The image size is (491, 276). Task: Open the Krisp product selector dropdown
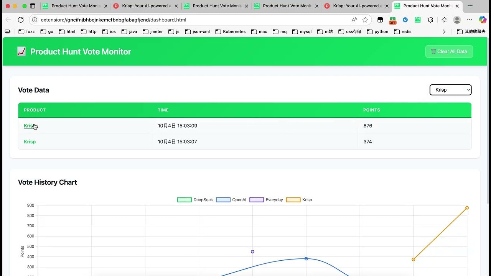pyautogui.click(x=450, y=90)
